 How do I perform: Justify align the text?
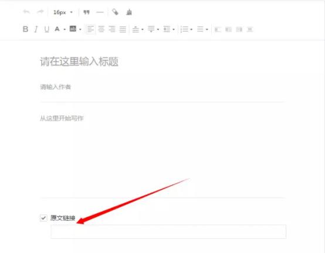pos(123,29)
